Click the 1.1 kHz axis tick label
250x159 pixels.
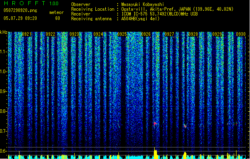tap(4, 52)
